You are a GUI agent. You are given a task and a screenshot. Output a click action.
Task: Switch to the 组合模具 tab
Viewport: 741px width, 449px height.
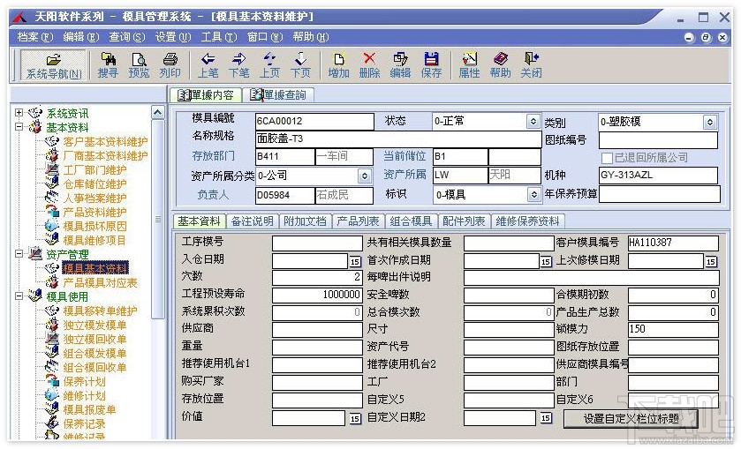411,221
